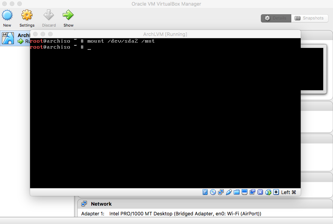Open the shared folders status icon
333x224 pixels.
(x=236, y=192)
